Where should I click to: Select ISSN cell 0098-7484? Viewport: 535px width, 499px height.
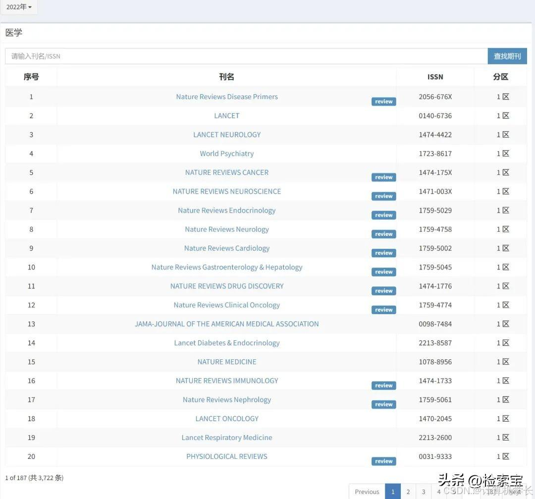435,324
